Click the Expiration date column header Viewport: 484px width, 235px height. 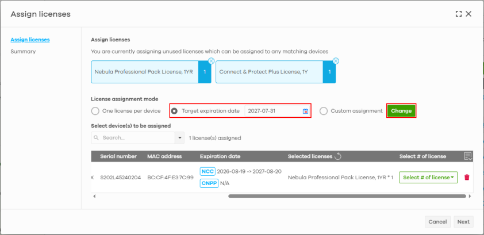pos(220,156)
